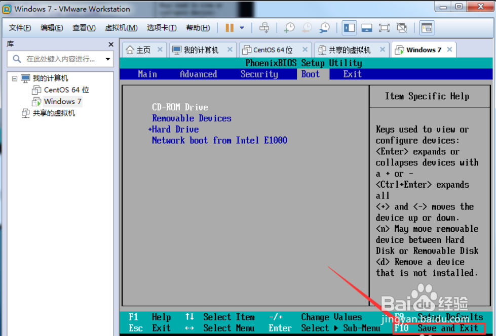
Task: Click the Esc Exit footer entry
Action: [149, 328]
